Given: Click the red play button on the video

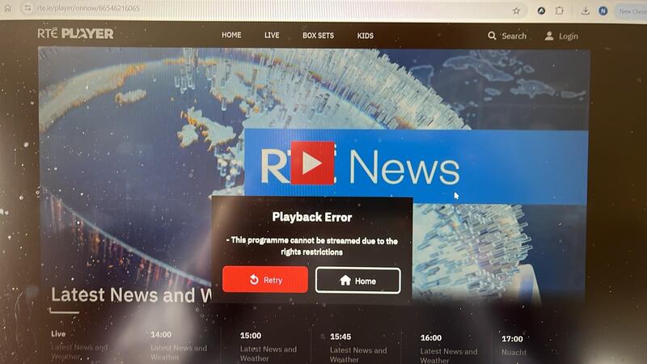Looking at the screenshot, I should click(312, 163).
